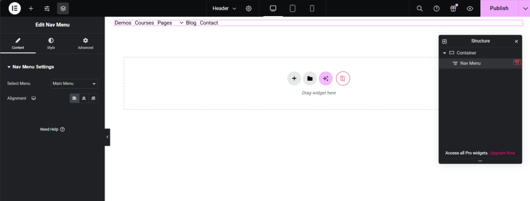Set alignment to center
The image size is (530, 201).
pos(84,98)
